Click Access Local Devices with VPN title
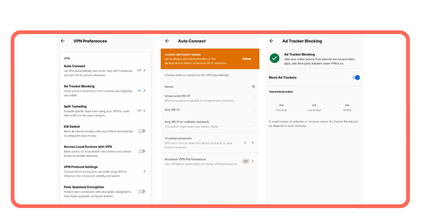Image resolution: width=421 pixels, height=220 pixels. (x=88, y=147)
